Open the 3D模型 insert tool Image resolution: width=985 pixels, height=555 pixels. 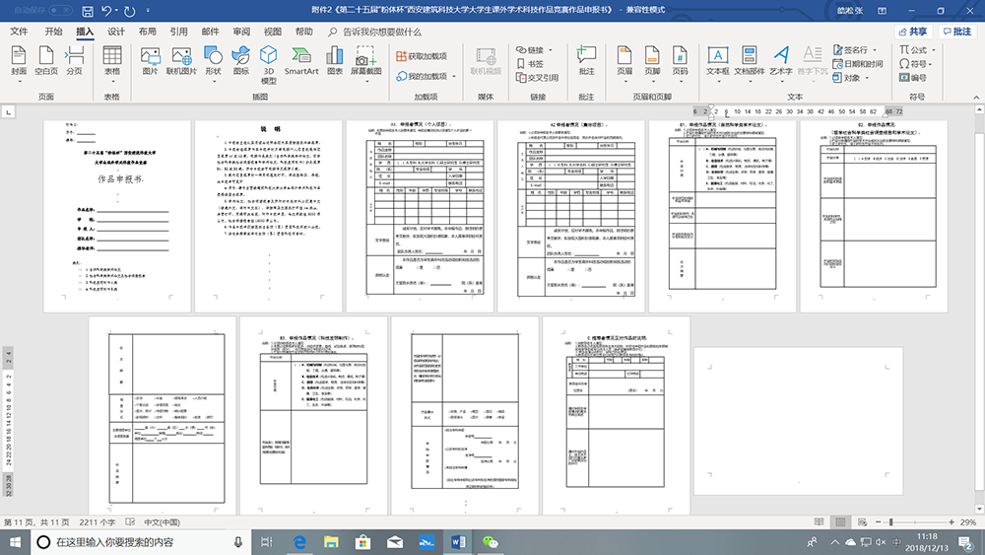pyautogui.click(x=269, y=59)
